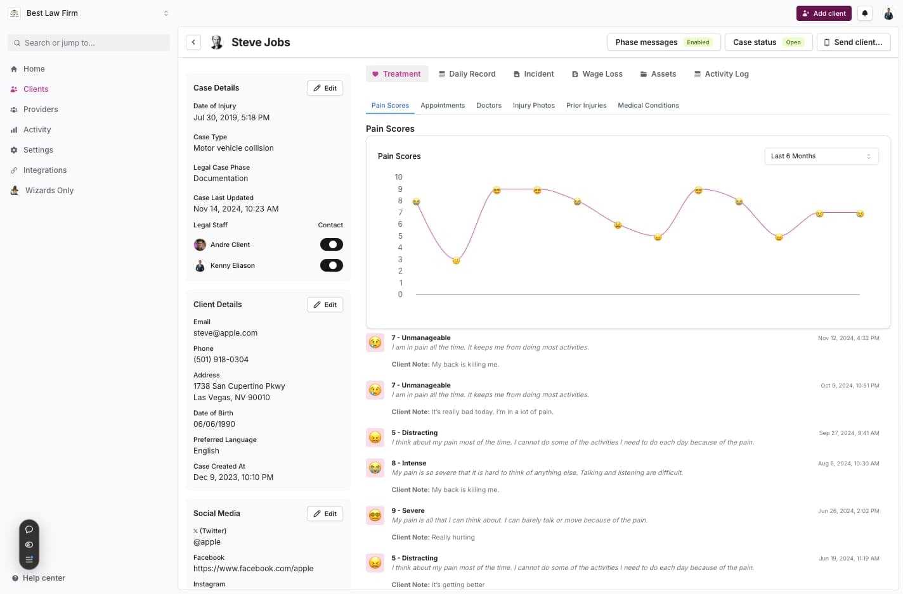Click the Help center question mark
The image size is (903, 594).
(x=16, y=578)
